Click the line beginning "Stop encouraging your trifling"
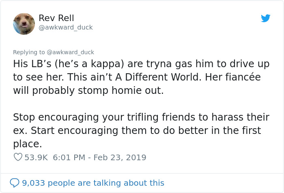 [141, 117]
